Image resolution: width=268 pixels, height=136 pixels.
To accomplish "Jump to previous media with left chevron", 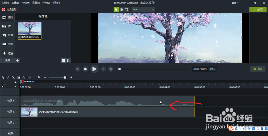I will 103,69.
